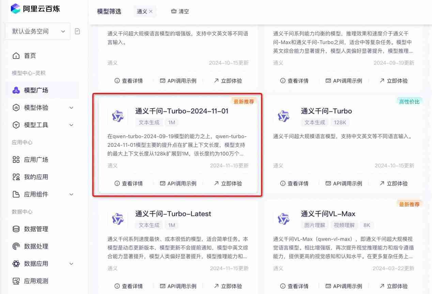This screenshot has height=294, width=432.
Task: Click the 数据处理 sidebar icon
Action: pyautogui.click(x=16, y=246)
